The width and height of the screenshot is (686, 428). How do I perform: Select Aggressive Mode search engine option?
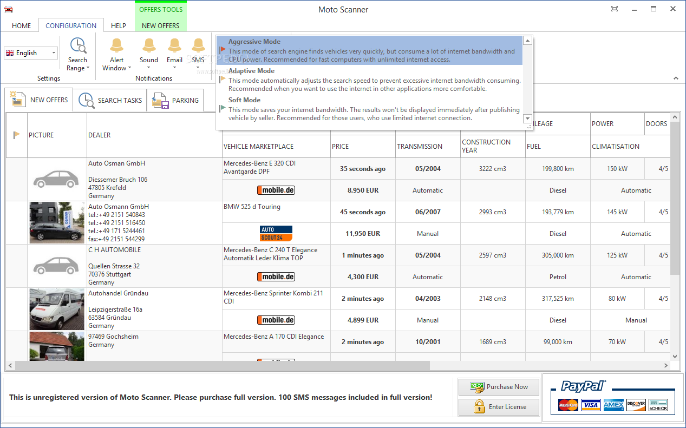pyautogui.click(x=369, y=50)
